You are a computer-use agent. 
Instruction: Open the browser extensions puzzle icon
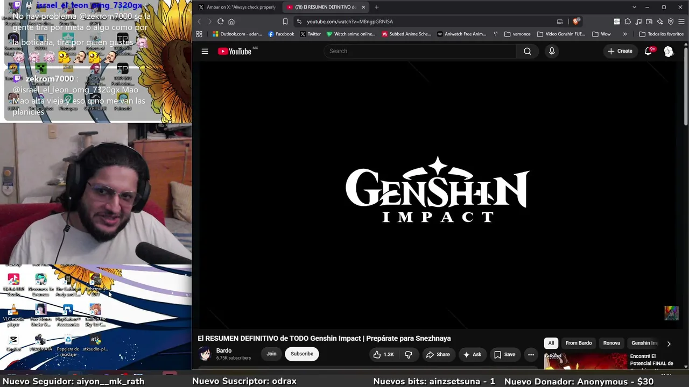(628, 21)
